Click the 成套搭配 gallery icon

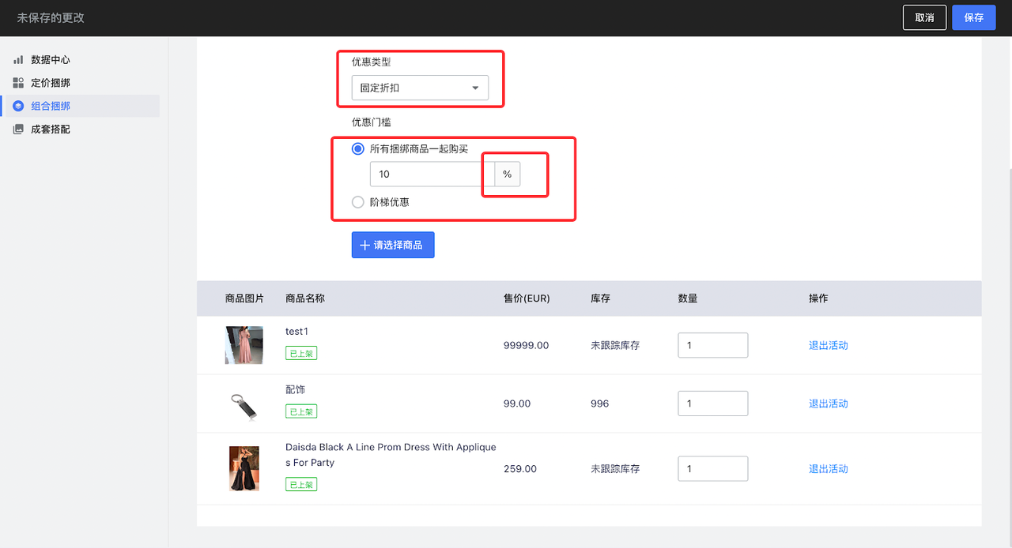pyautogui.click(x=18, y=129)
